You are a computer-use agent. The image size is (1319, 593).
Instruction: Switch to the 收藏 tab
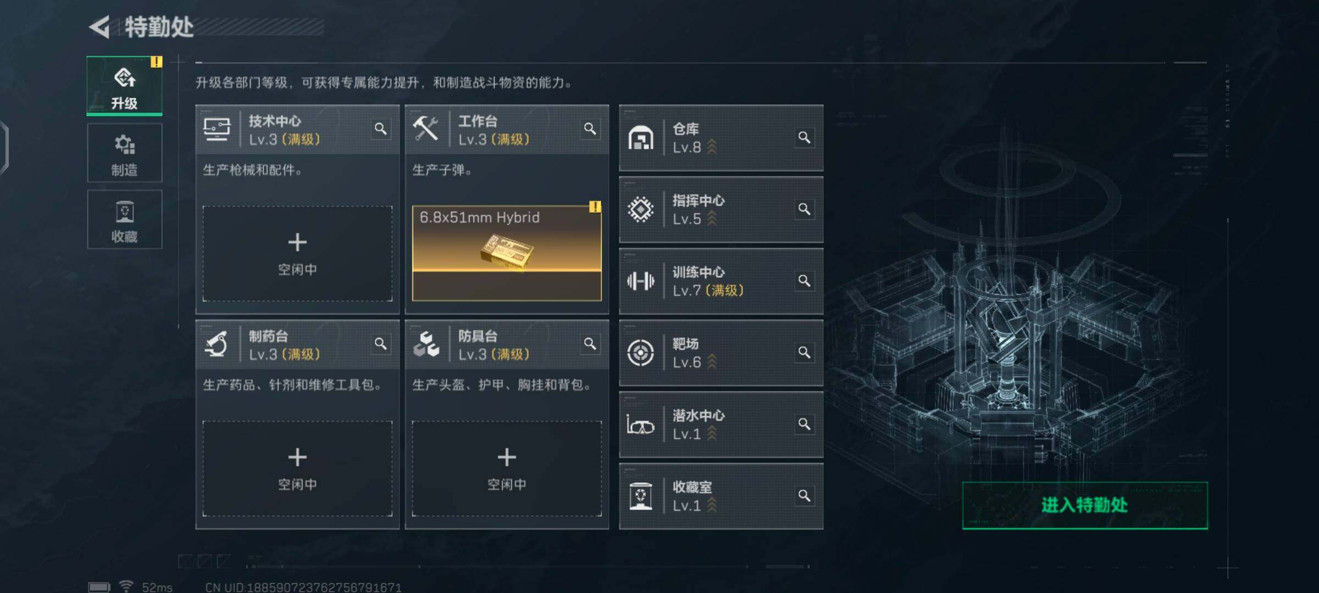click(125, 220)
